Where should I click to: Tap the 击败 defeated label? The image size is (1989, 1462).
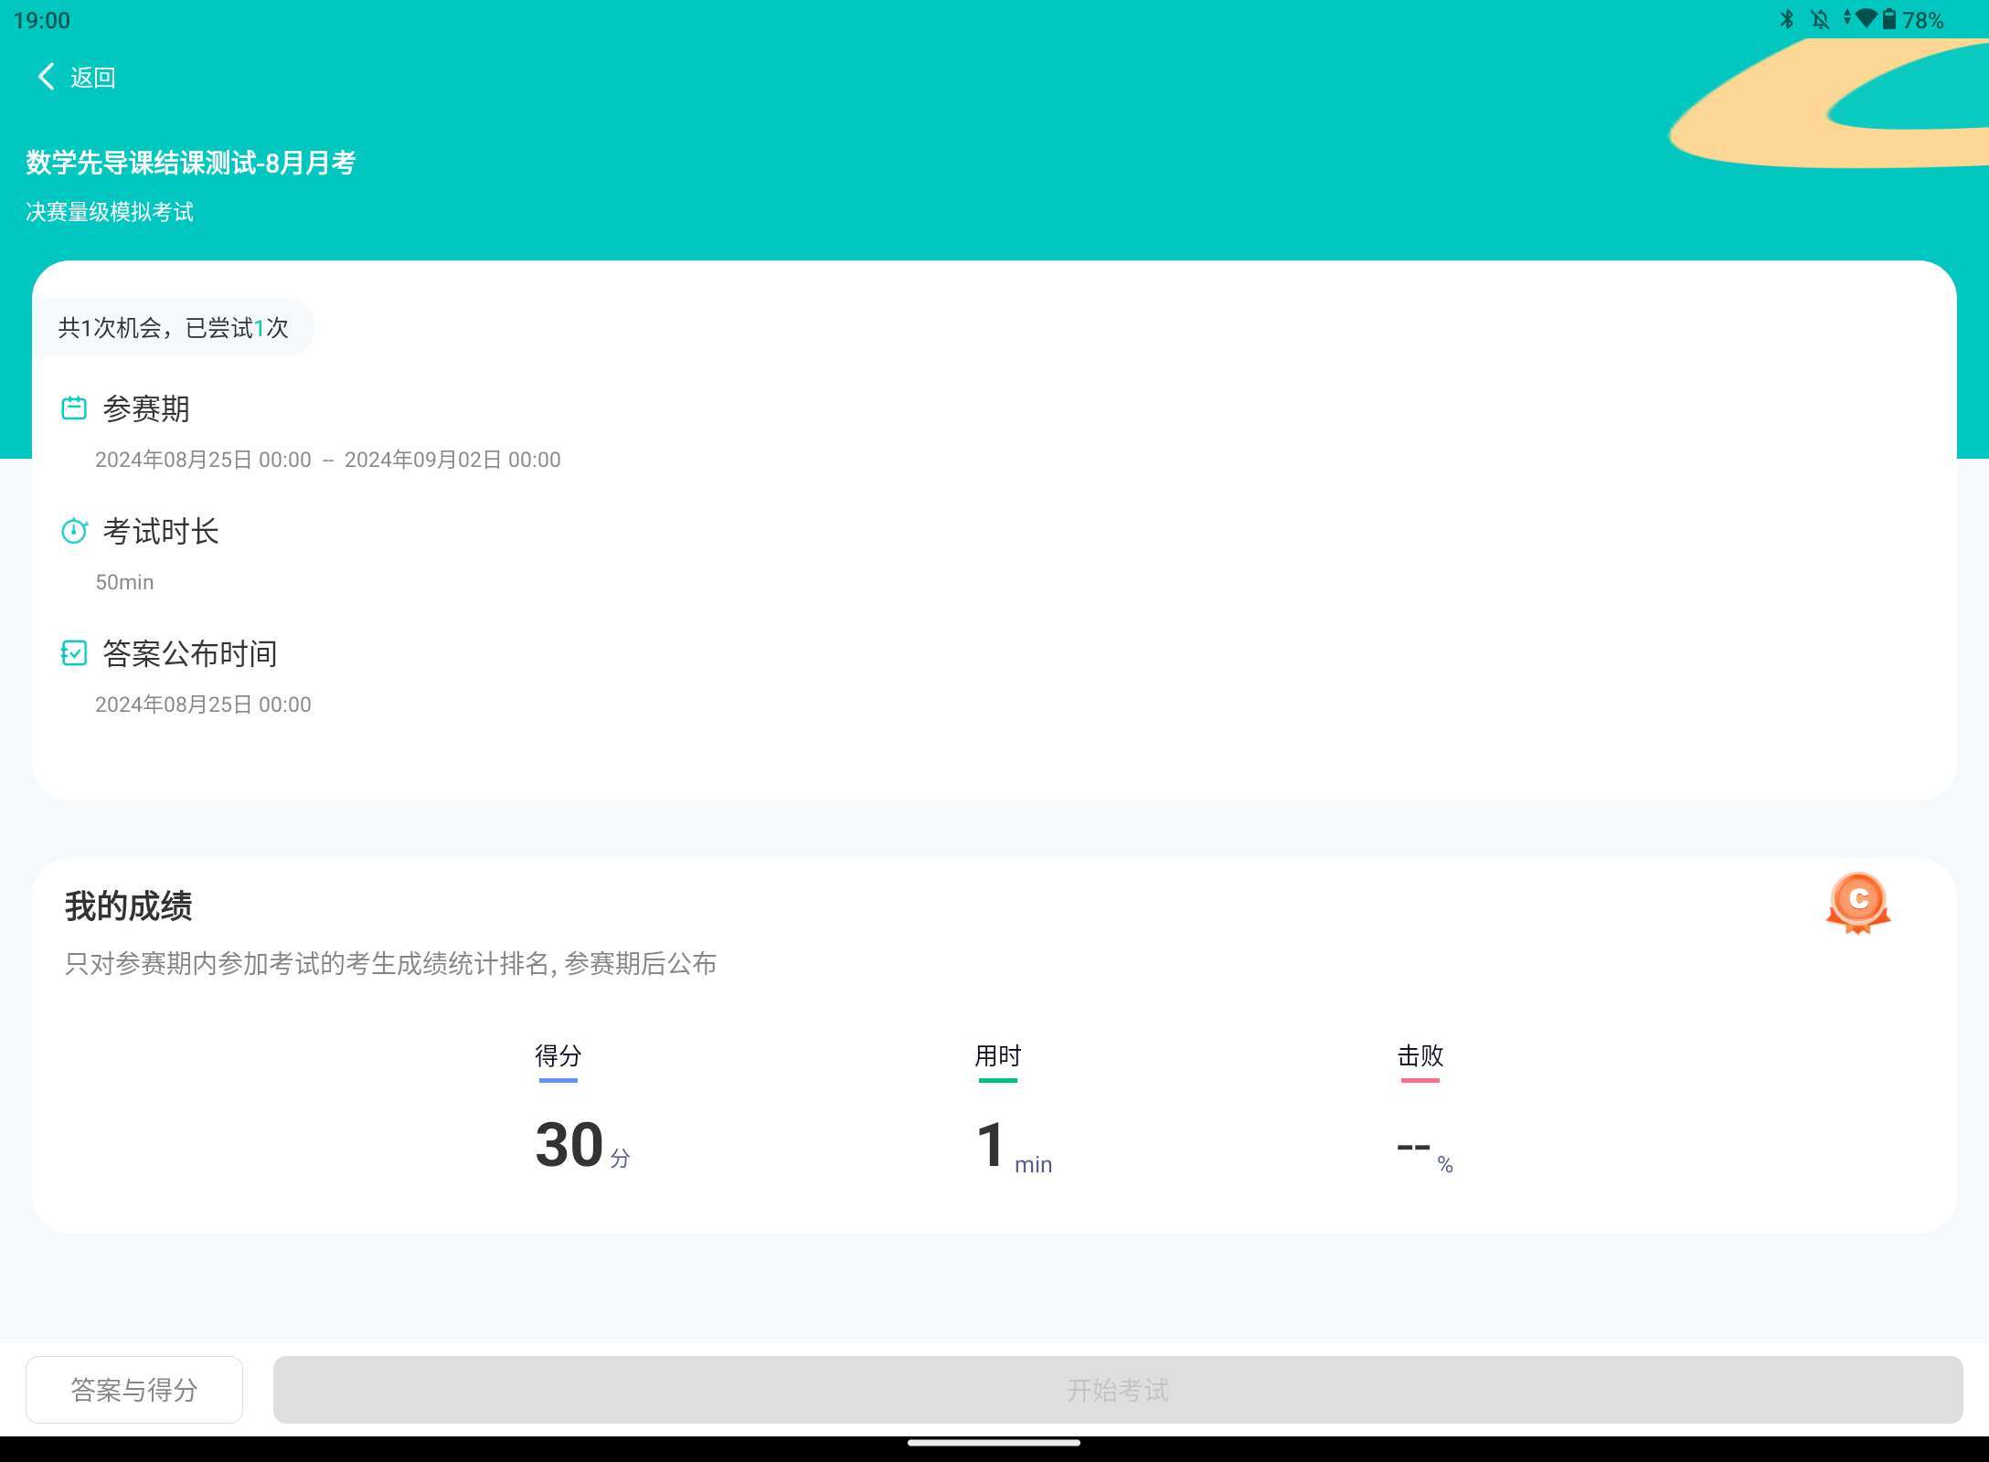point(1420,1056)
